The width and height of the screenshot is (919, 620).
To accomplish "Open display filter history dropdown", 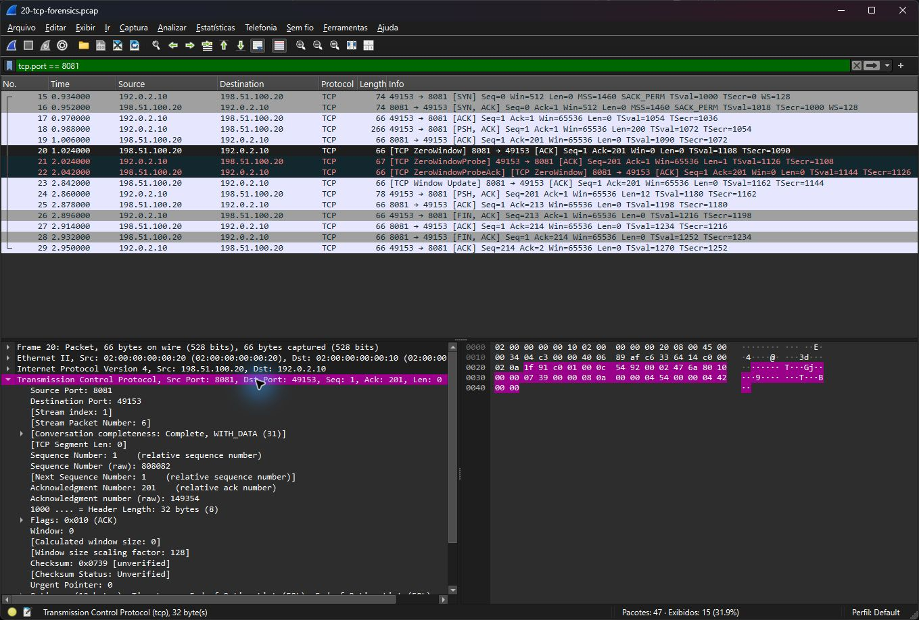I will click(x=887, y=66).
